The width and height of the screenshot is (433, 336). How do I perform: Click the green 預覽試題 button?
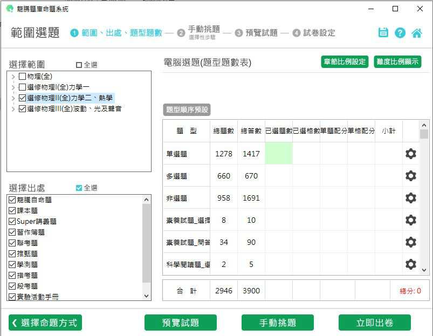(180, 323)
